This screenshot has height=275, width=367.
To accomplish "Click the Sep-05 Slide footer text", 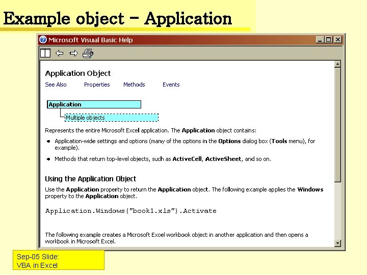I will [x=38, y=257].
